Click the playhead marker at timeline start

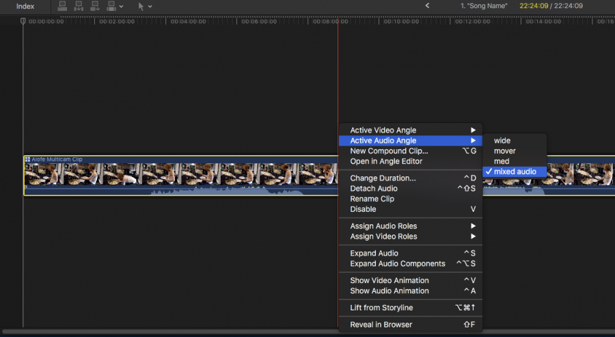(23, 21)
